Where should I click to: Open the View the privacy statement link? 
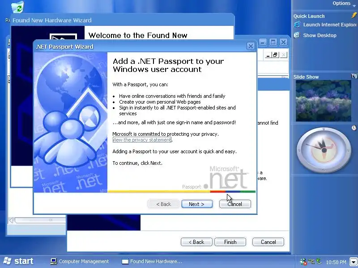click(142, 140)
